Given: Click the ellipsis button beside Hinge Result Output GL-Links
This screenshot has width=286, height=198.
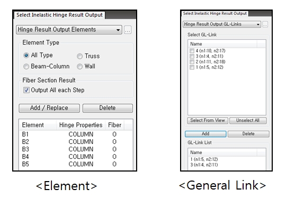Looking at the screenshot, I should (265, 24).
